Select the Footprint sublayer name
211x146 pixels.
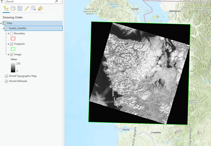tap(19, 44)
